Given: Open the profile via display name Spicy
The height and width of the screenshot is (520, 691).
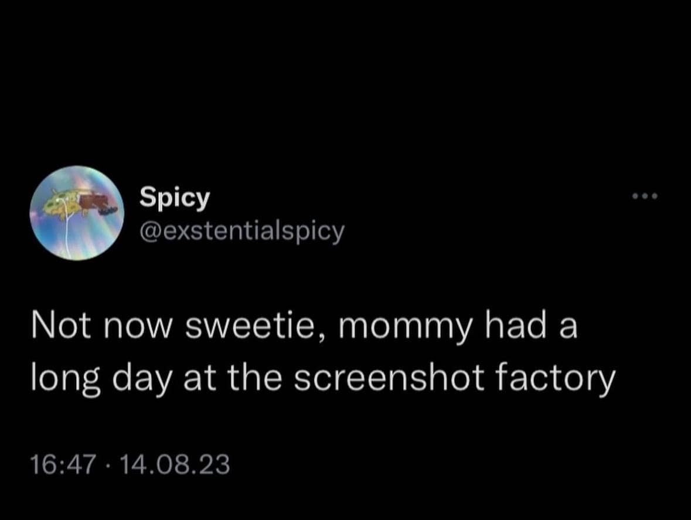Looking at the screenshot, I should [x=174, y=198].
